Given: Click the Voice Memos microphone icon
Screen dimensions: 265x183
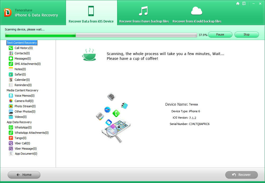Looking at the screenshot, I should pyautogui.click(x=11, y=96).
